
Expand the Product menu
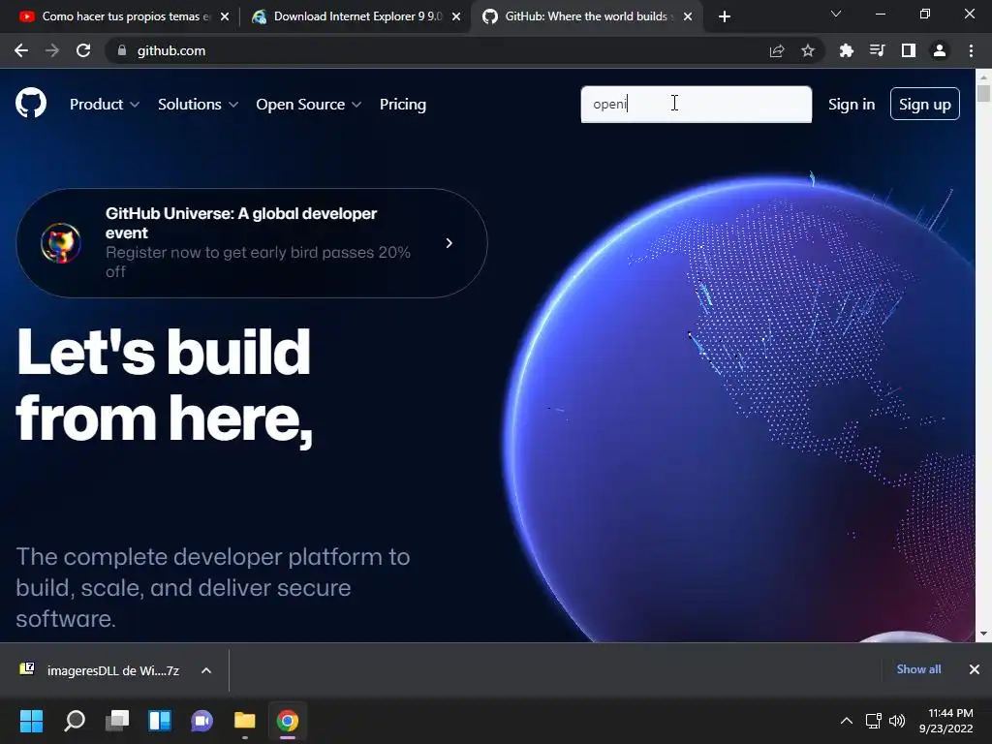[105, 105]
